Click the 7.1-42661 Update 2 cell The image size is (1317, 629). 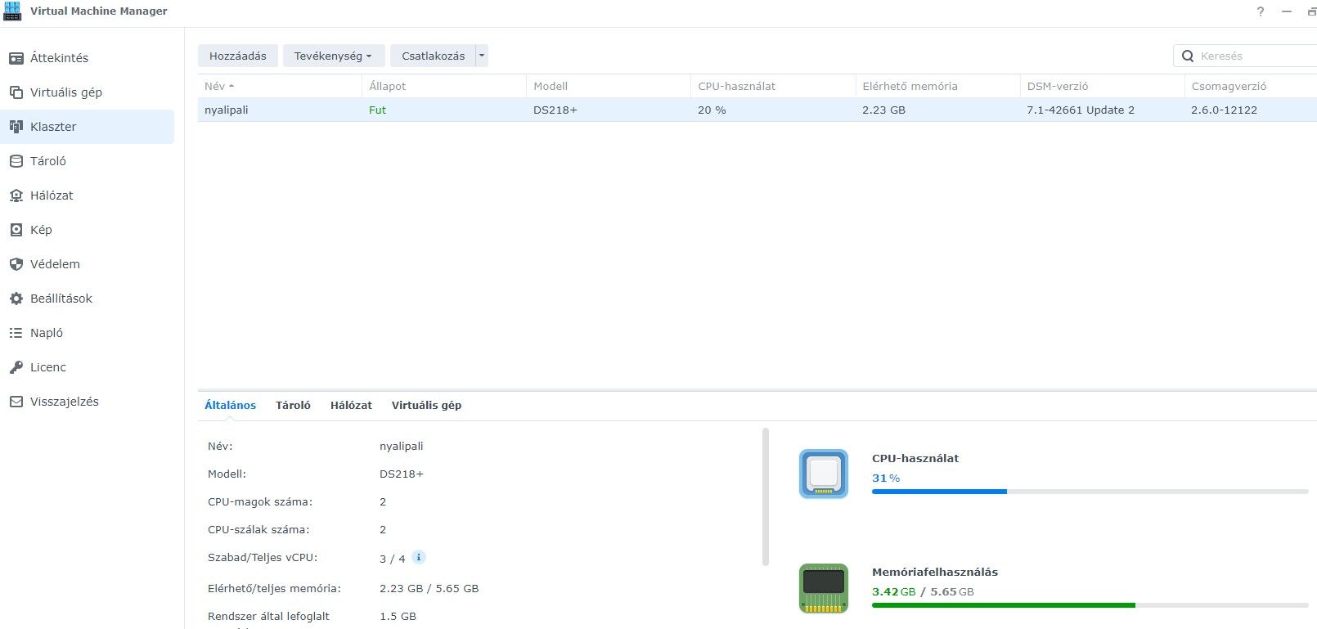[1081, 110]
